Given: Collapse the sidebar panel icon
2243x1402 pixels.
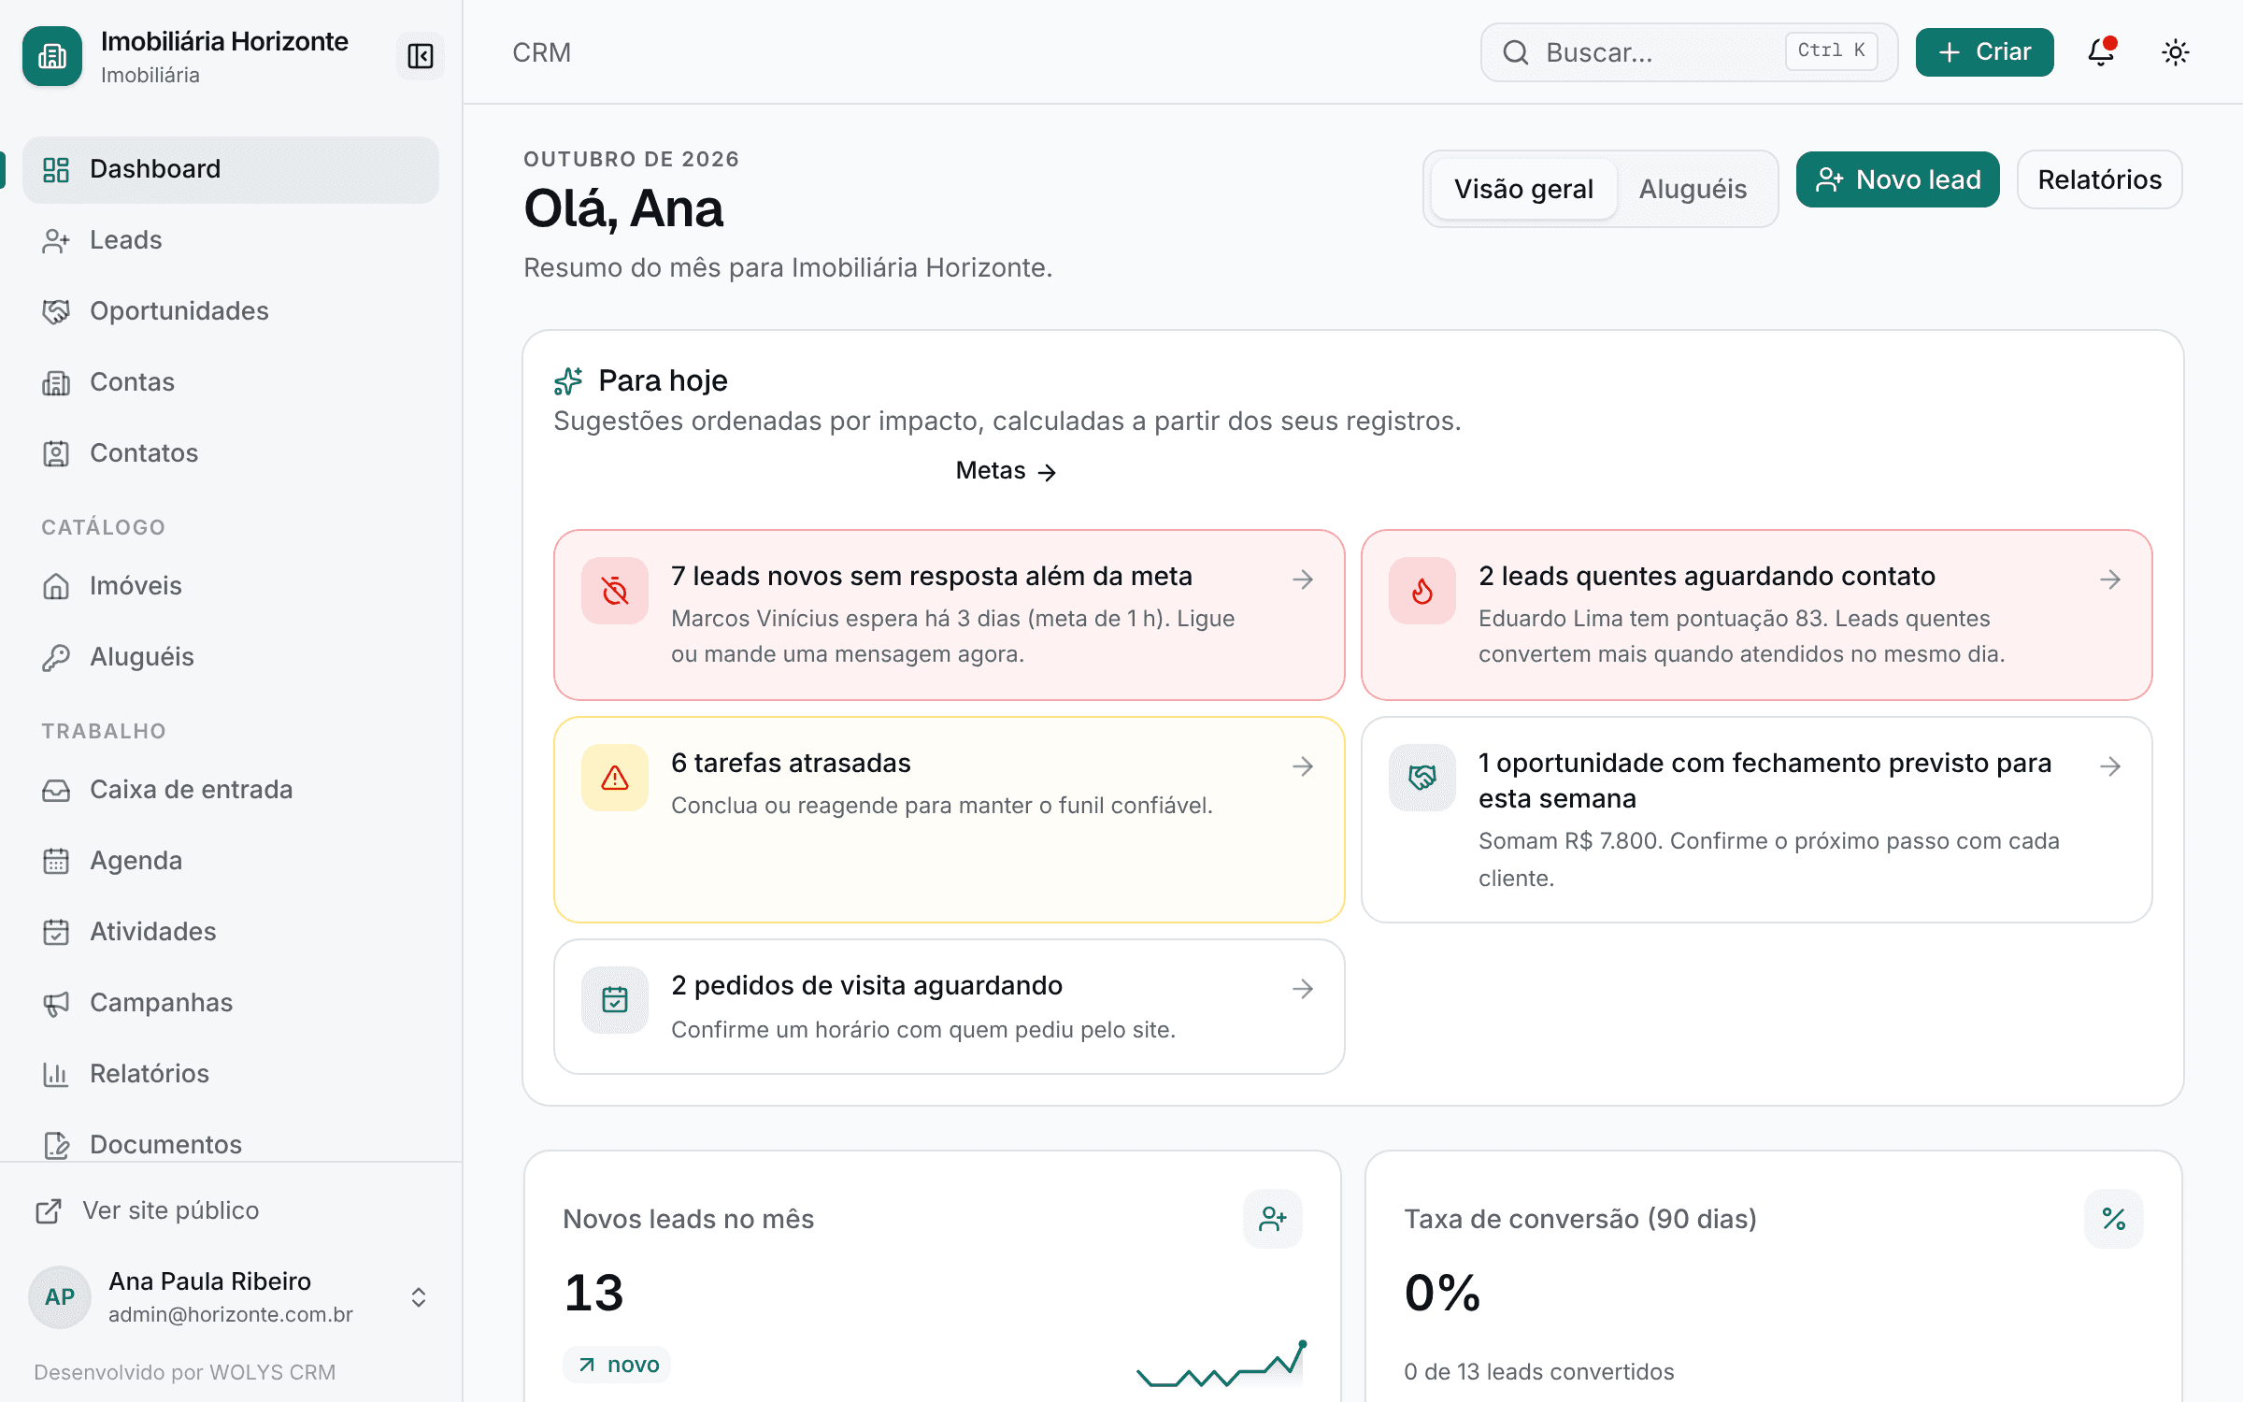Looking at the screenshot, I should pyautogui.click(x=420, y=56).
